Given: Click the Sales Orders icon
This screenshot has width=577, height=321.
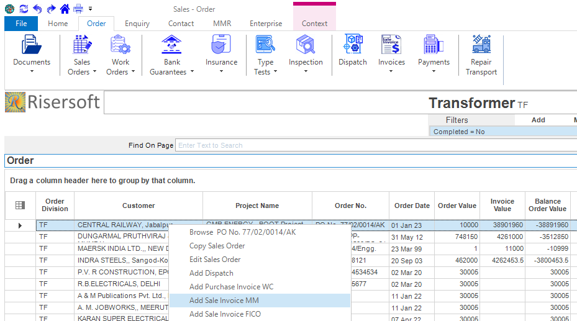Looking at the screenshot, I should pos(82,45).
